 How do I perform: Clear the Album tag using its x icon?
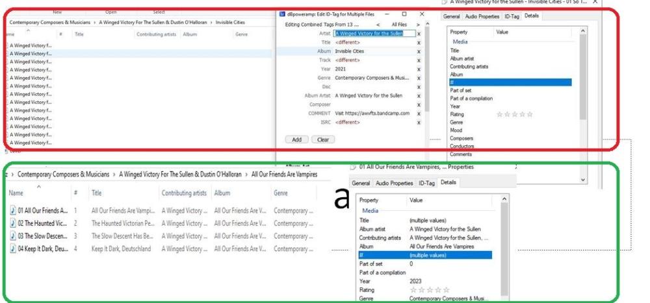(x=419, y=51)
